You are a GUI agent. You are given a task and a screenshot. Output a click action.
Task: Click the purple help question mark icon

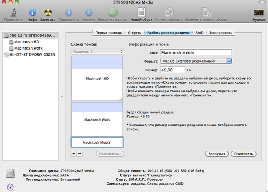pyautogui.click(x=10, y=187)
